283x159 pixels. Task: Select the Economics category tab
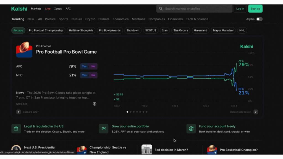click(x=120, y=19)
